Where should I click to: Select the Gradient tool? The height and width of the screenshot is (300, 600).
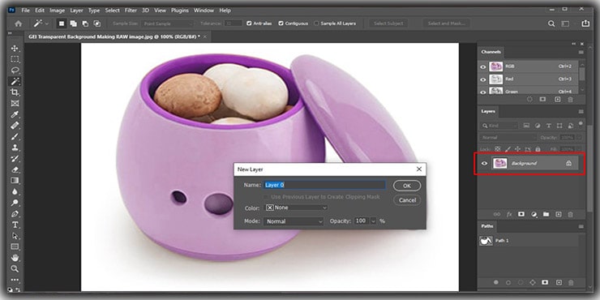tap(15, 181)
